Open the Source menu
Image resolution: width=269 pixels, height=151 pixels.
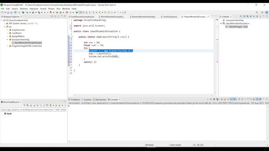(15, 9)
